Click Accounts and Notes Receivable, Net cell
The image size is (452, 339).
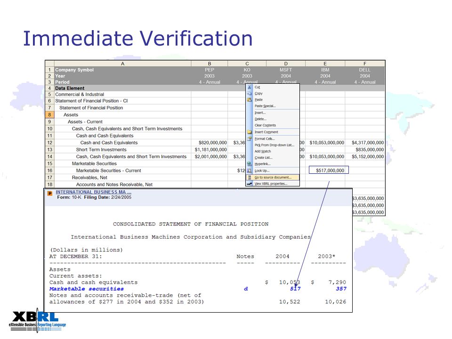[122, 185]
